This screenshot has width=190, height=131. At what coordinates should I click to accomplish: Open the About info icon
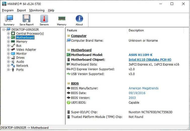click(79, 19)
